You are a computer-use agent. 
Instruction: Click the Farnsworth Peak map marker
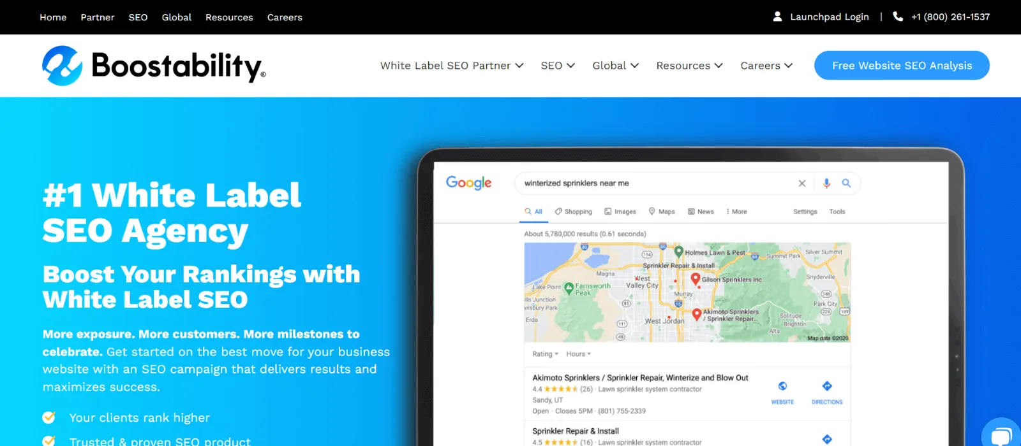[x=569, y=288]
